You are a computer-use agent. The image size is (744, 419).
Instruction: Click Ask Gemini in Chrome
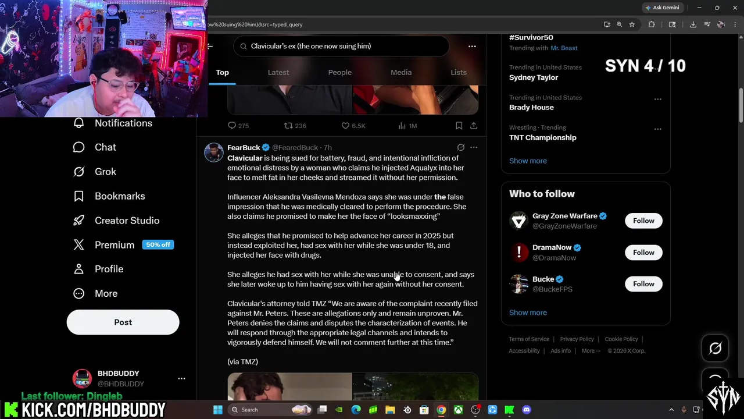pyautogui.click(x=663, y=8)
